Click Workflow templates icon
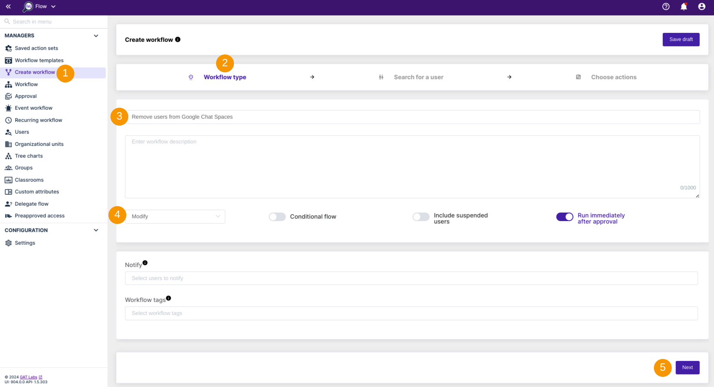714x387 pixels. tap(9, 61)
